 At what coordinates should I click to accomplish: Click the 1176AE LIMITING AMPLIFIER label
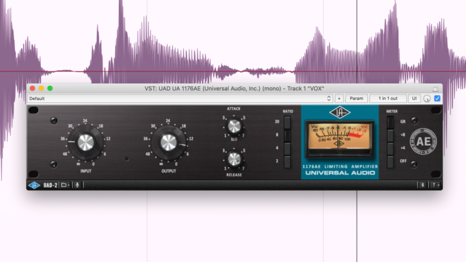pyautogui.click(x=340, y=166)
